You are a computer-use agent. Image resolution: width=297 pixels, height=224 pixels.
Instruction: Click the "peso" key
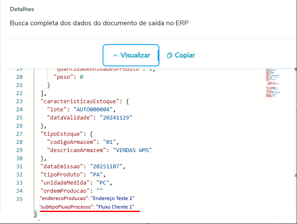click(63, 77)
